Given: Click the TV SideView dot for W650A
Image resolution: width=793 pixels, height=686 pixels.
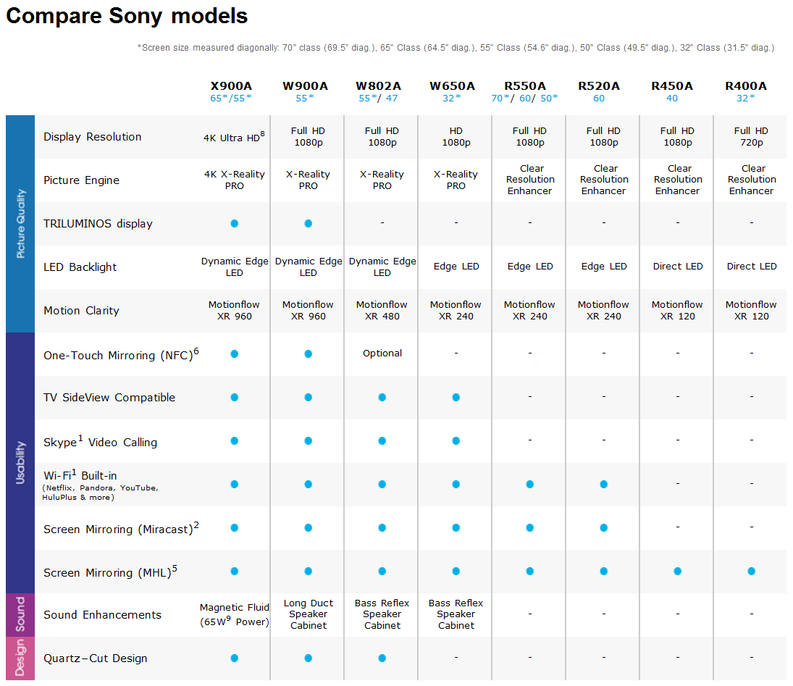Looking at the screenshot, I should pyautogui.click(x=456, y=397).
